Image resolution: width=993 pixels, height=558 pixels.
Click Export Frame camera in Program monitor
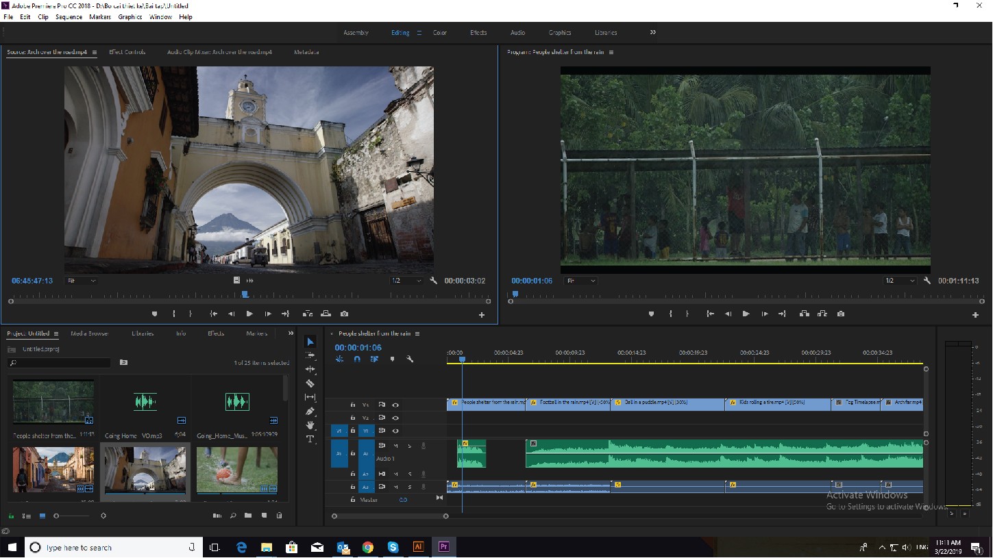click(841, 314)
